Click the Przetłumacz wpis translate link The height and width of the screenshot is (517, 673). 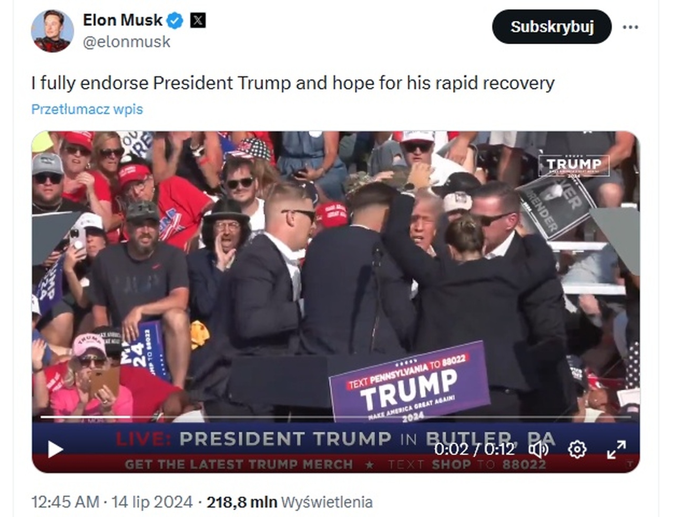[x=87, y=109]
